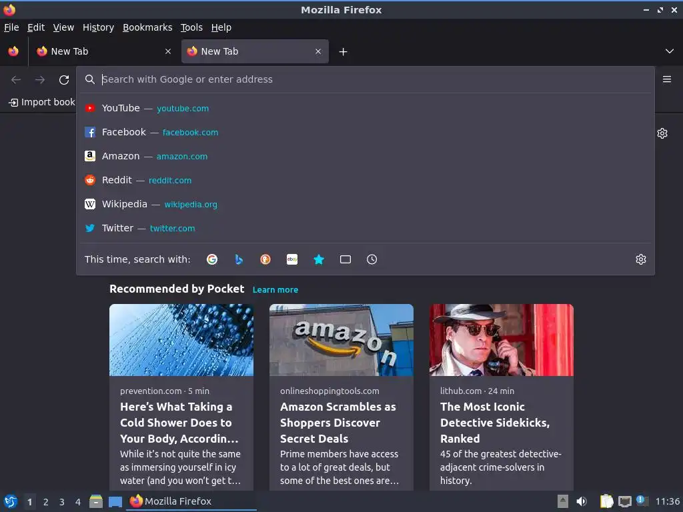Screen dimensions: 683x512
Task: Choose youtube.com suggestion link
Action: tap(183, 109)
